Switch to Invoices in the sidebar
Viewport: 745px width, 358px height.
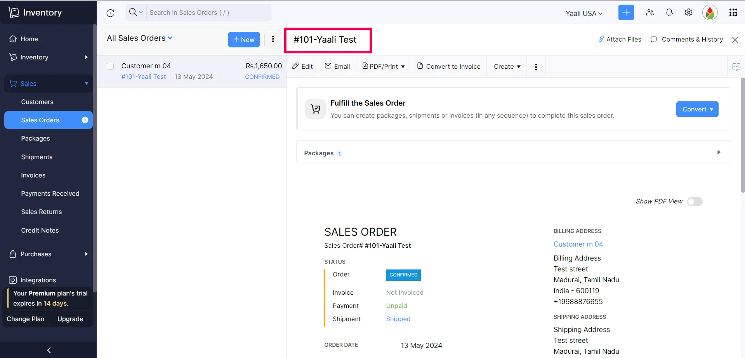[33, 175]
